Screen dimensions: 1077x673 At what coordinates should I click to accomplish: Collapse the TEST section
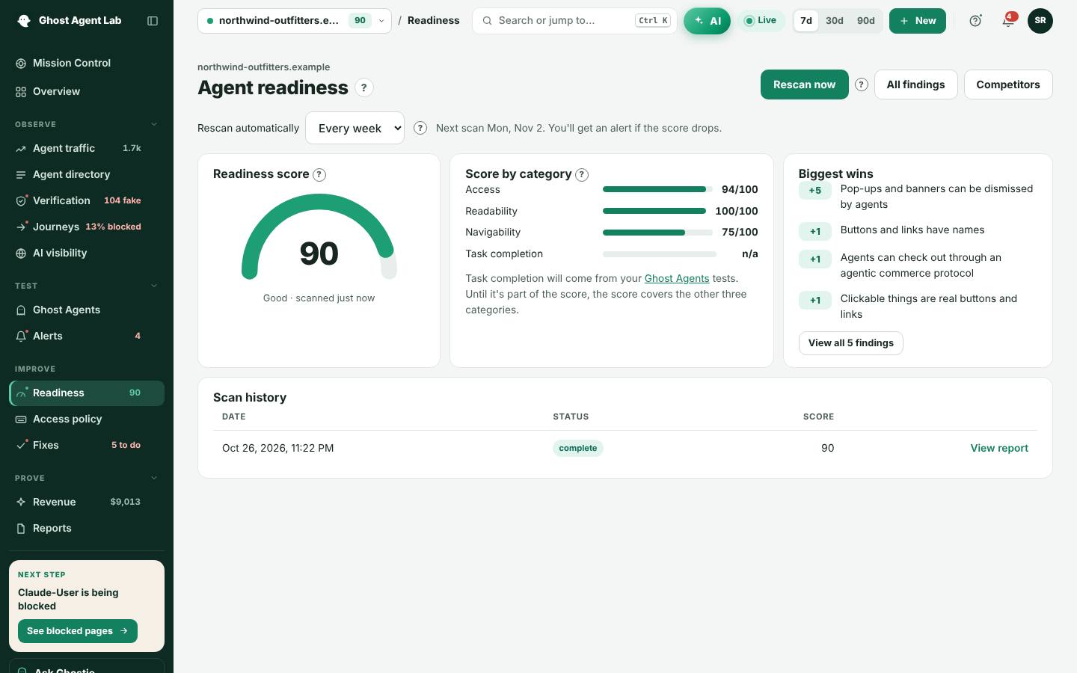point(154,286)
